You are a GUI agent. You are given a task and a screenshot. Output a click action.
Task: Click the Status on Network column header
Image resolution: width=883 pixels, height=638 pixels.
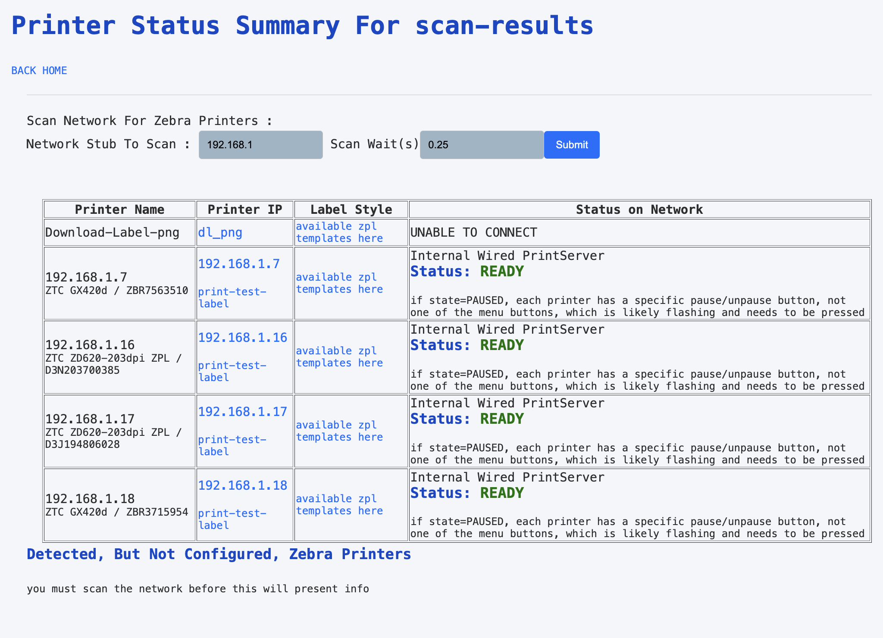639,210
